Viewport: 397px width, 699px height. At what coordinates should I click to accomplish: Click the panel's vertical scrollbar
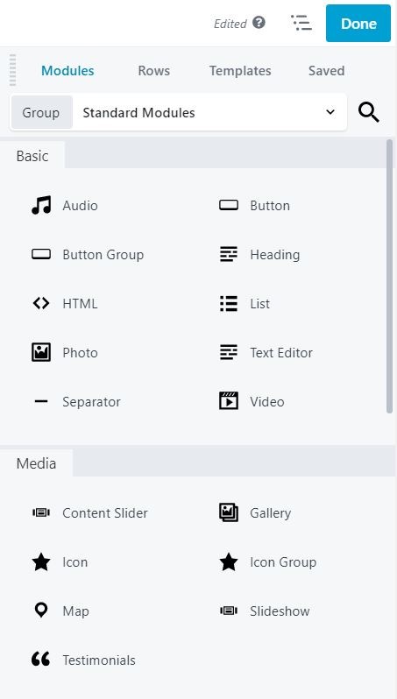pyautogui.click(x=389, y=277)
